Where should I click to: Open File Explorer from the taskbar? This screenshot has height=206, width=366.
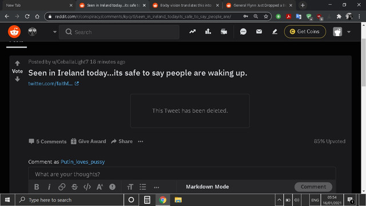(x=178, y=200)
